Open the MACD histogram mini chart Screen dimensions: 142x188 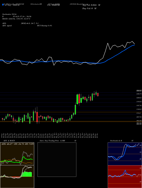(x=17, y=177)
